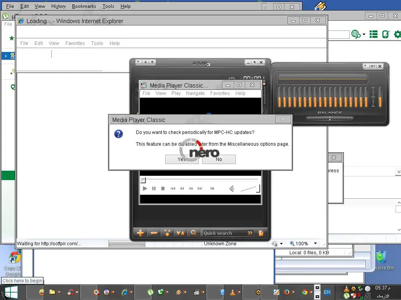This screenshot has width=401, height=300.
Task: Click the green remote device icon in uTorrent
Action: 386,34
